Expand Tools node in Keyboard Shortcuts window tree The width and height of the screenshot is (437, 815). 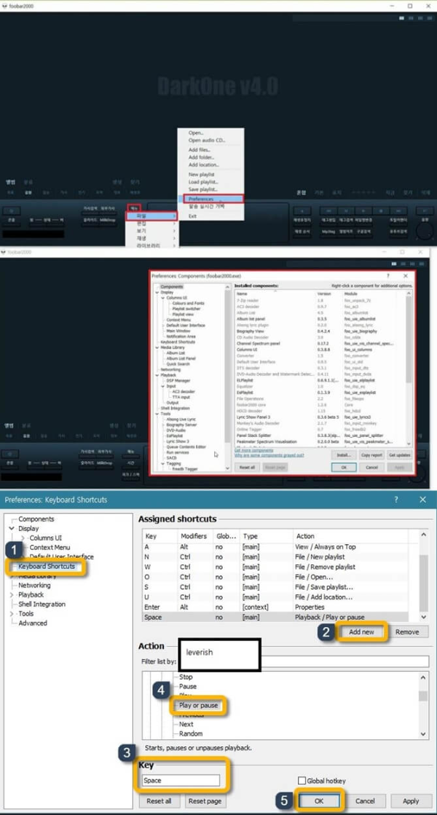pos(12,614)
